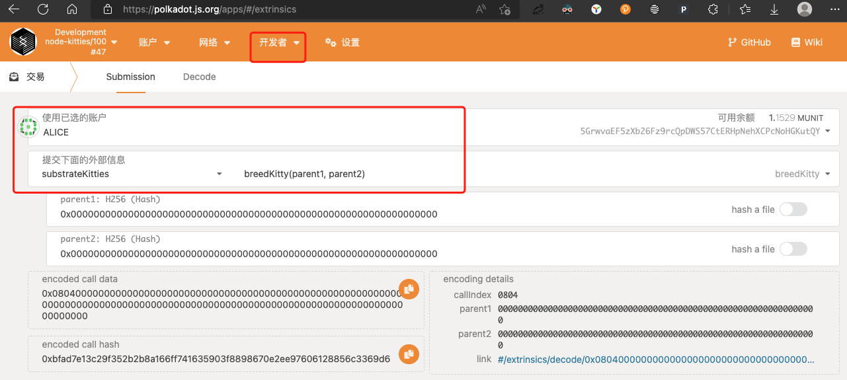Click the encoding details heading

click(x=478, y=279)
